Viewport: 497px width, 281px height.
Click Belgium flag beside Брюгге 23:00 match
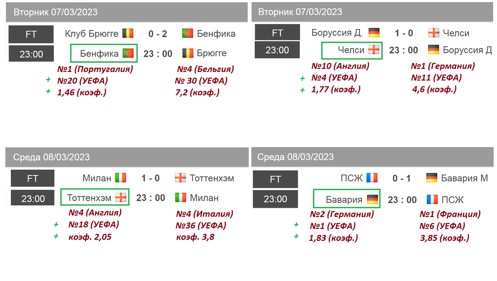tap(188, 53)
